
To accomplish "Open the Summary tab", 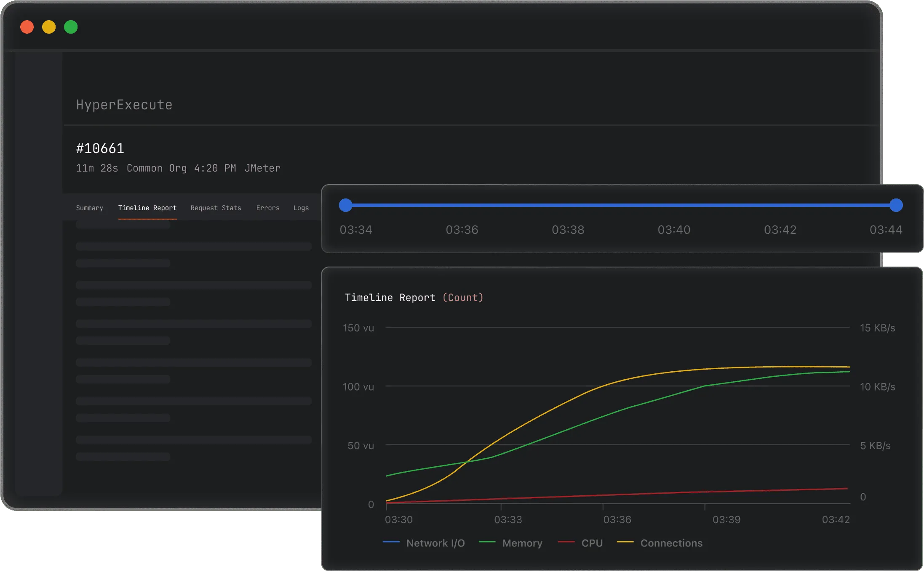I will click(89, 208).
